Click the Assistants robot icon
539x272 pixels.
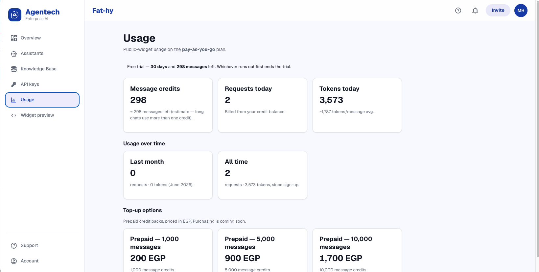pos(14,54)
